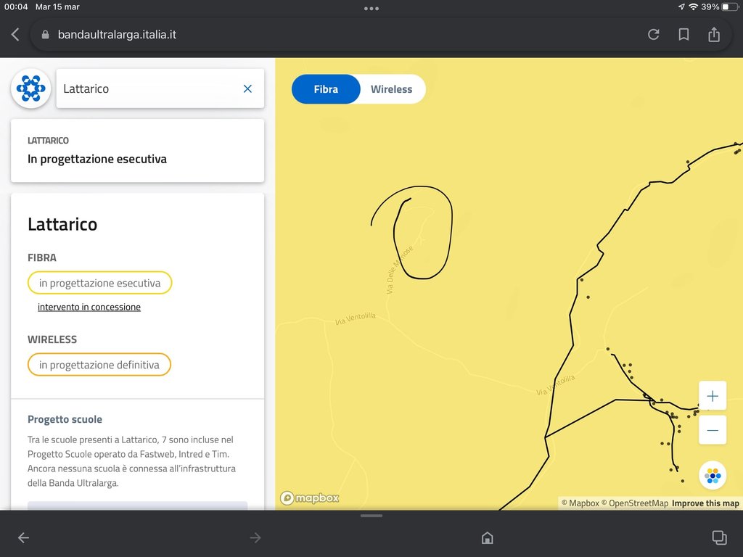Click the 'In progettazione esecutiva' summary text
Image resolution: width=743 pixels, height=557 pixels.
click(97, 159)
